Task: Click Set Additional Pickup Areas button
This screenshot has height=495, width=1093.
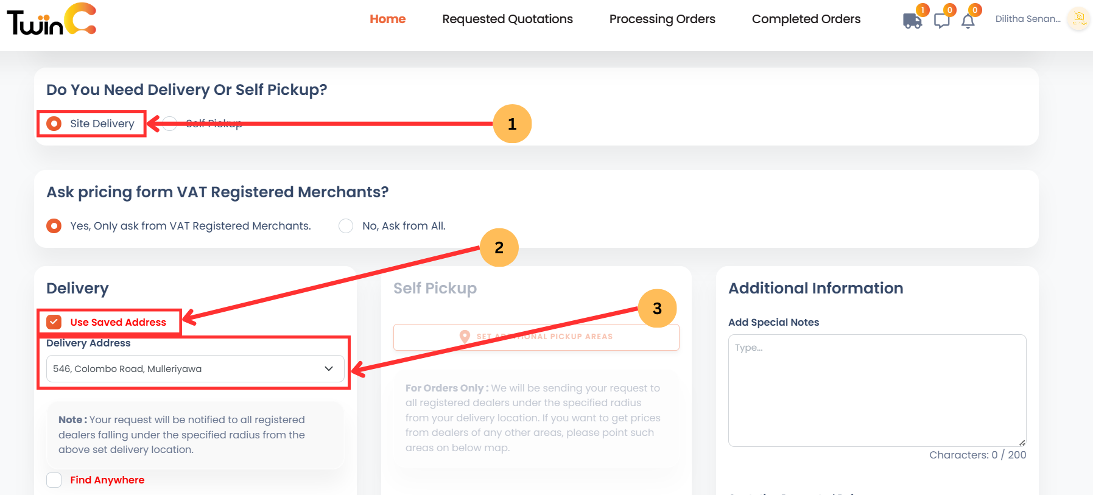Action: click(536, 336)
